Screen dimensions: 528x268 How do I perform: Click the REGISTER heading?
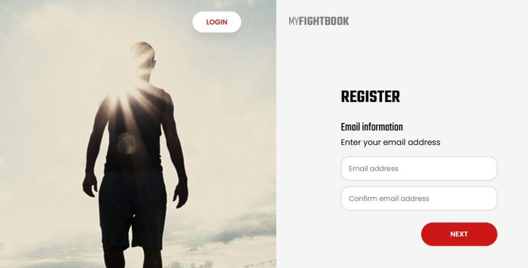pos(370,97)
